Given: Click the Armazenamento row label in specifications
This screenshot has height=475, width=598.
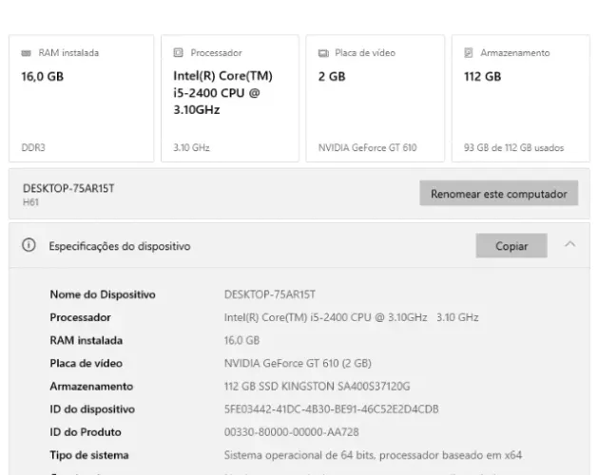Looking at the screenshot, I should point(91,387).
